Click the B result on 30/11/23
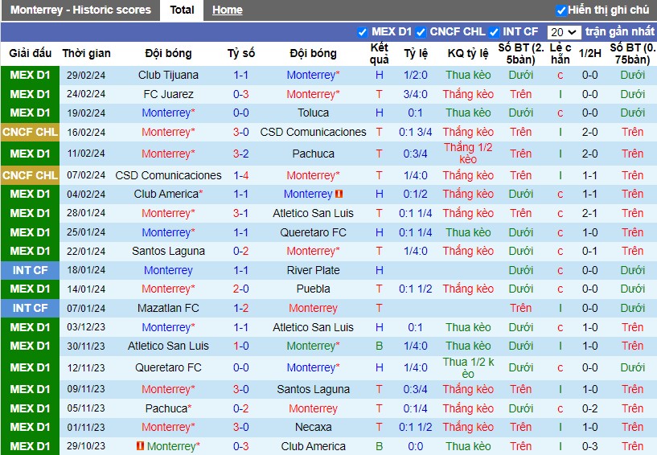The height and width of the screenshot is (455, 657). 380,346
